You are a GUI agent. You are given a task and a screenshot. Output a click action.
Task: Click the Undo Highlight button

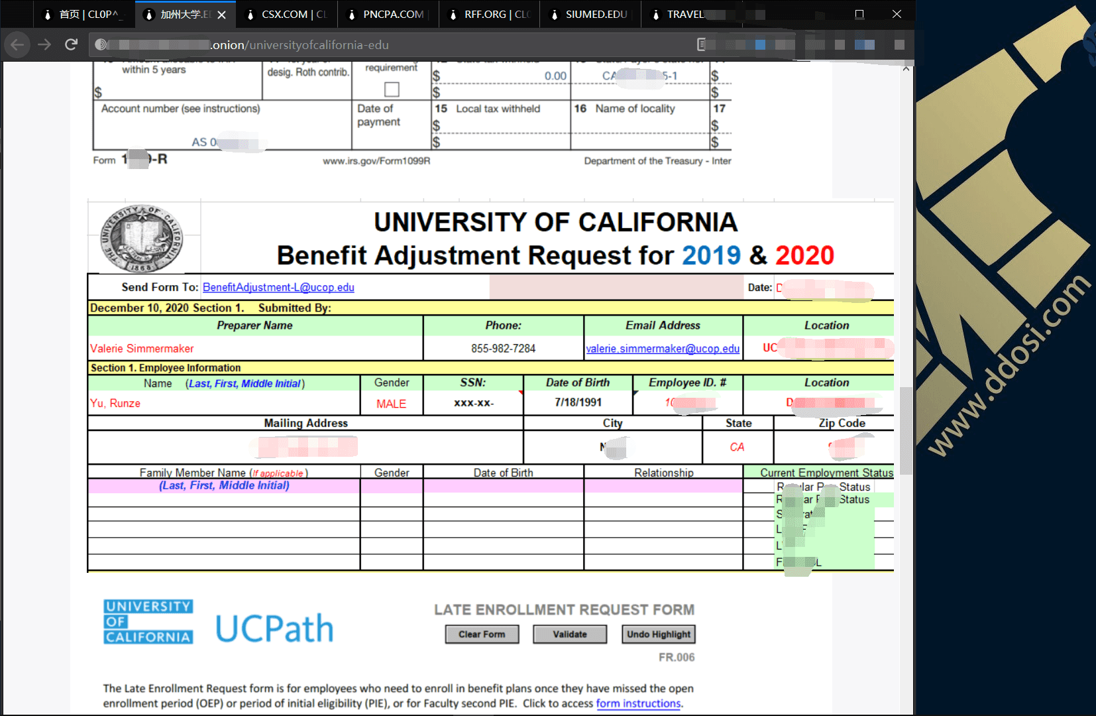coord(659,634)
